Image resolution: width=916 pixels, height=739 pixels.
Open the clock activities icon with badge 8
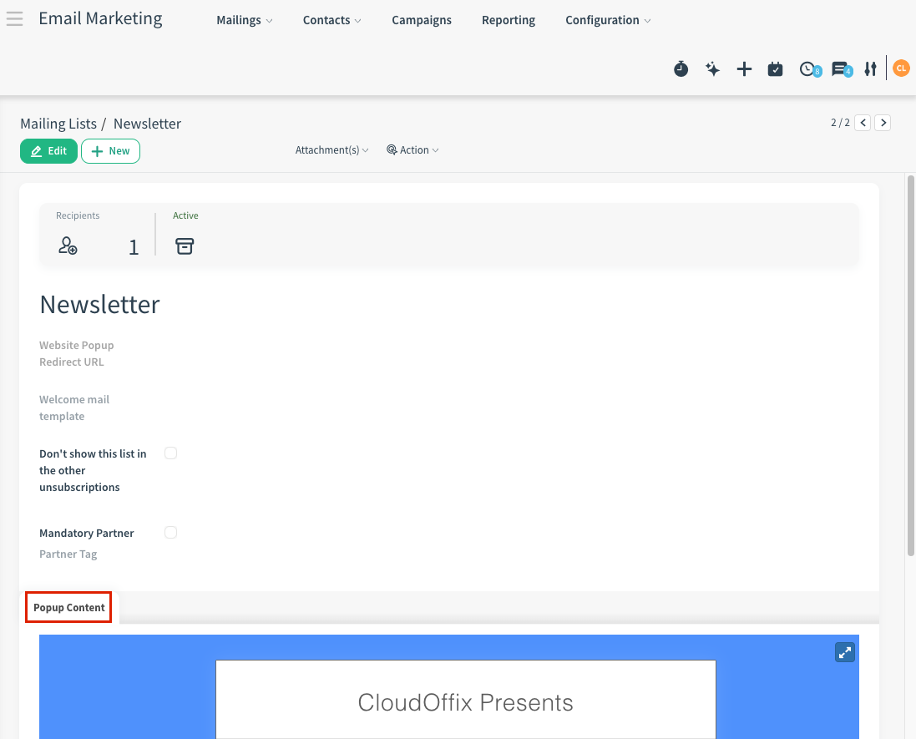tap(810, 69)
